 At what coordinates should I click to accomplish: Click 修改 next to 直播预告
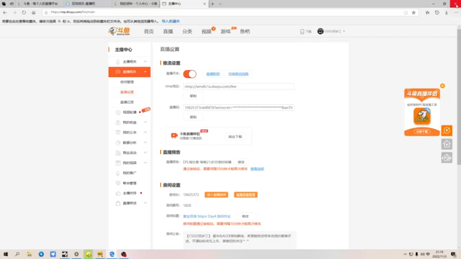[241, 162]
